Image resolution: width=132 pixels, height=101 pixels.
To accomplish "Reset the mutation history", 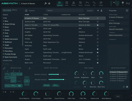I will (x=124, y=87).
